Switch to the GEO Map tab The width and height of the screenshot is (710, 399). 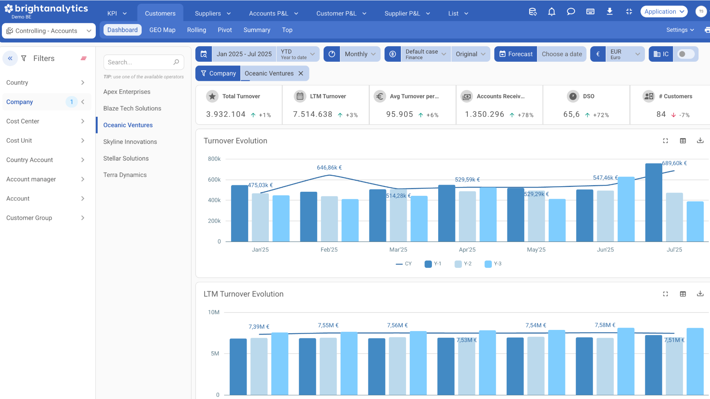tap(162, 30)
